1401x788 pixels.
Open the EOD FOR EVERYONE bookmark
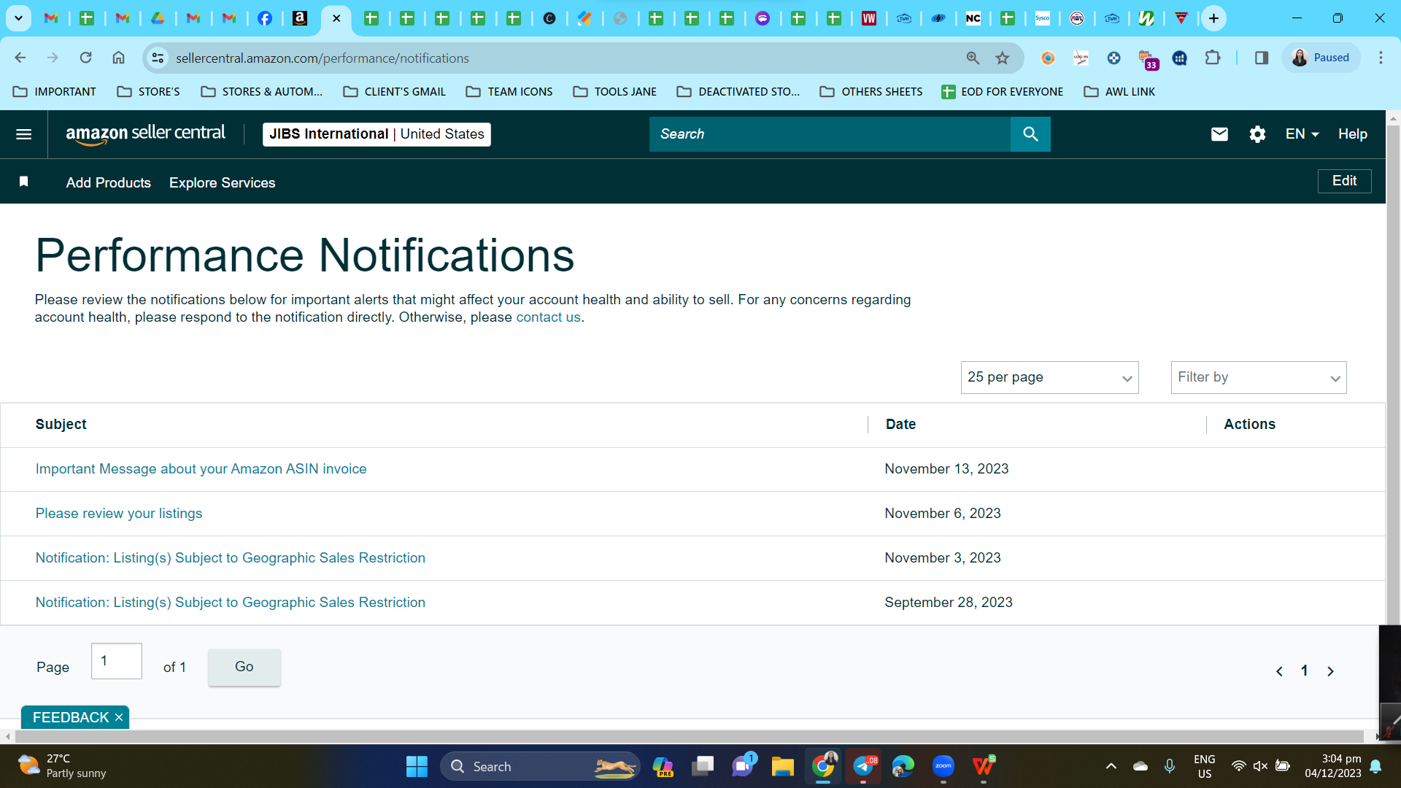coord(1002,92)
